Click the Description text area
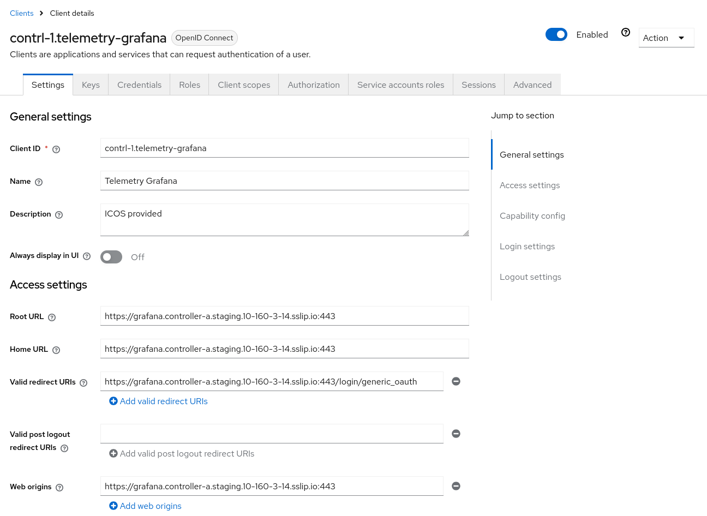The width and height of the screenshot is (707, 516). (285, 220)
